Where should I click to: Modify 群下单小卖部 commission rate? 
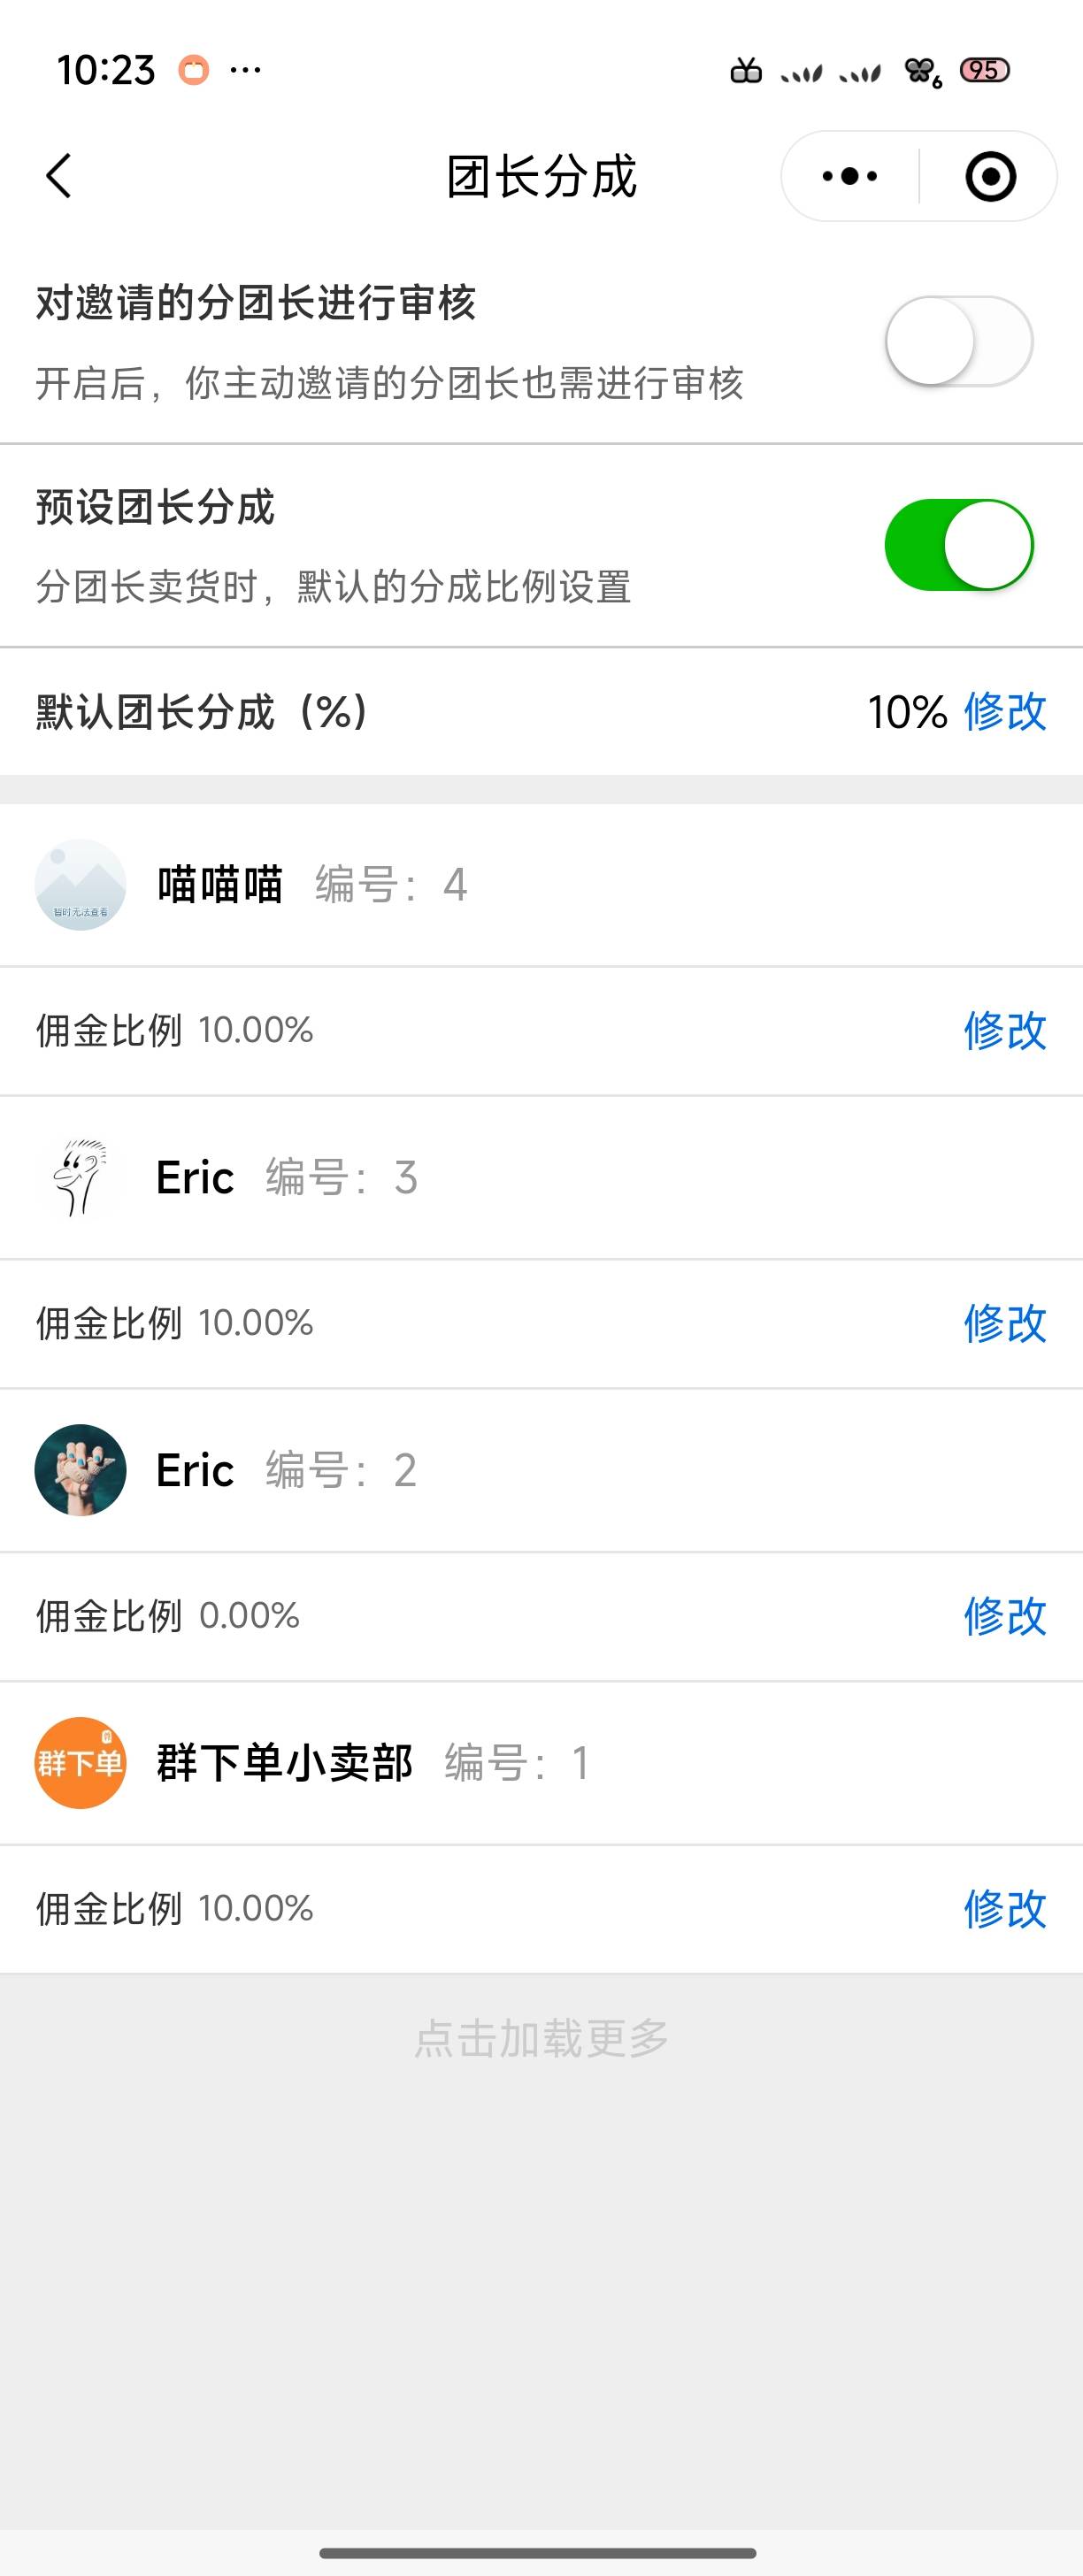tap(1004, 1908)
